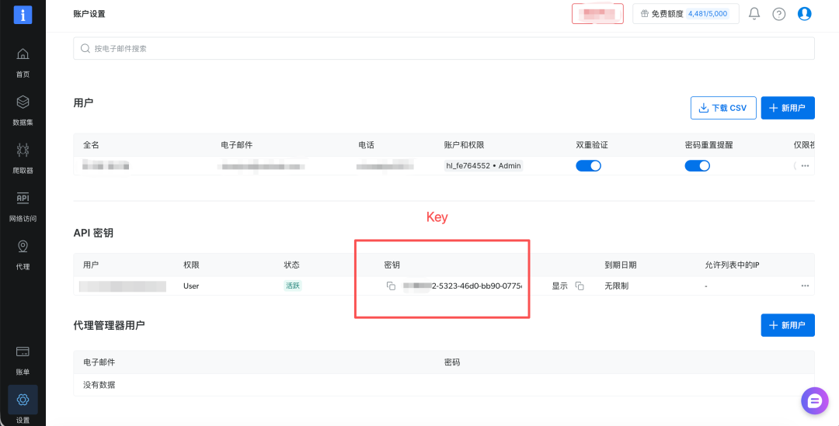Viewport: 839px width, 426px height.
Task: Click the 状态 column header
Action: coord(291,265)
